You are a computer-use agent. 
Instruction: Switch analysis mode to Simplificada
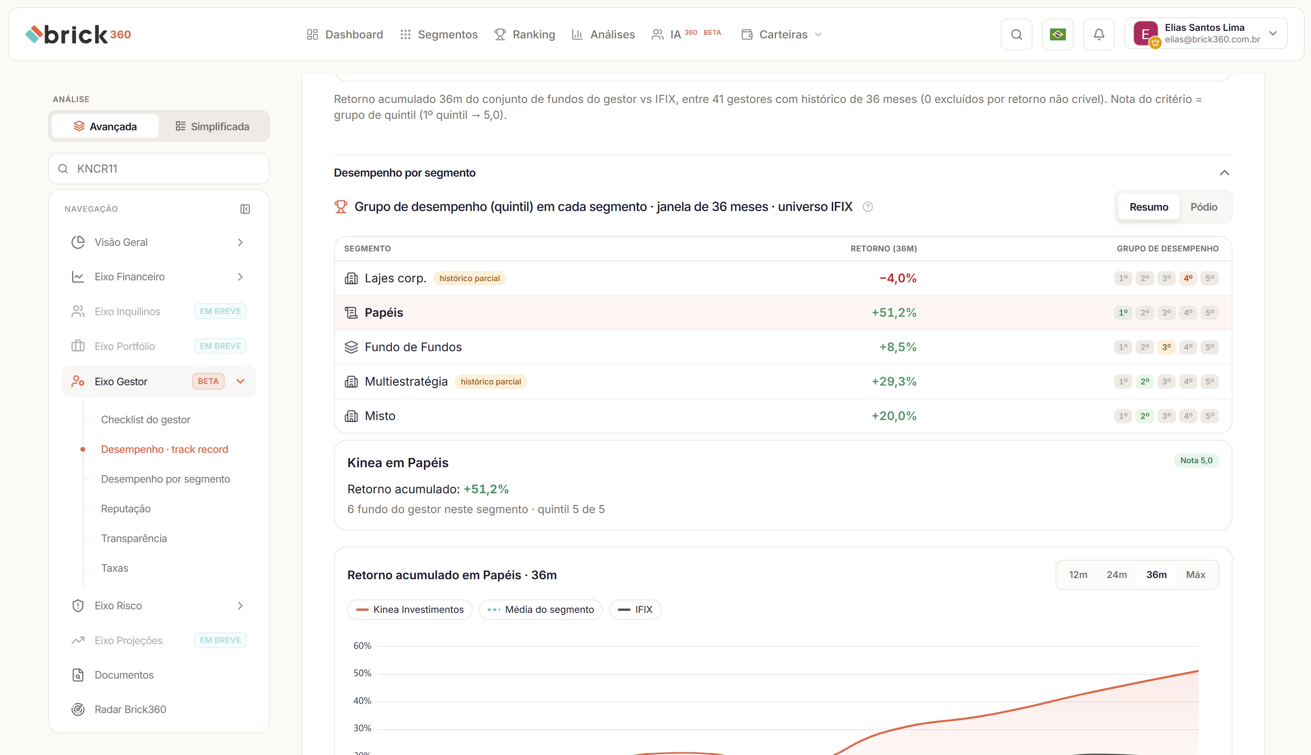point(212,126)
